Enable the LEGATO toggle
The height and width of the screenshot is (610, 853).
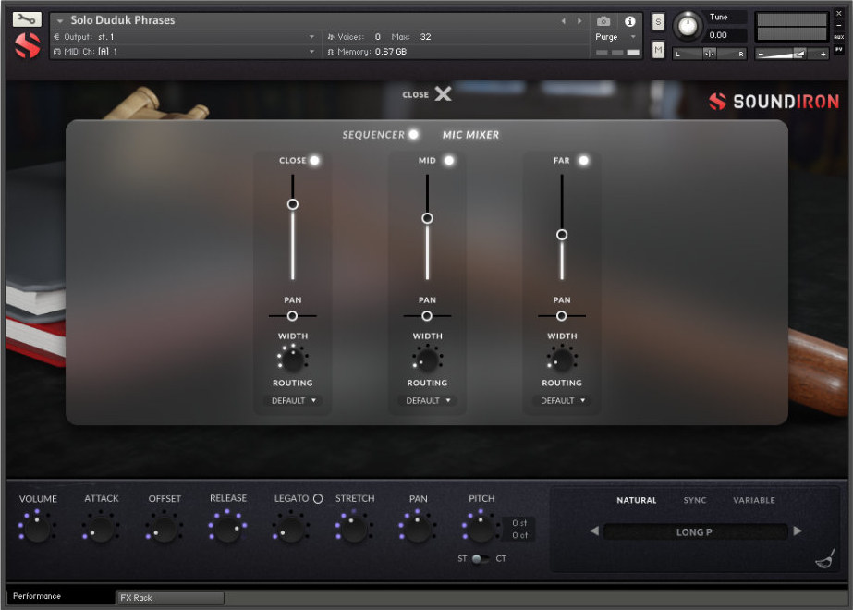tap(317, 497)
